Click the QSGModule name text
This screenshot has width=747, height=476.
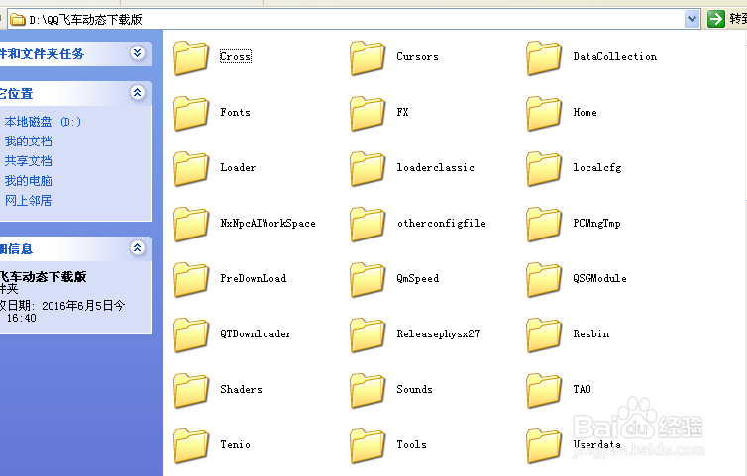pyautogui.click(x=599, y=278)
